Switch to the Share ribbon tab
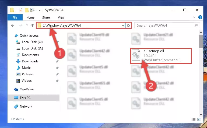 click(46, 17)
